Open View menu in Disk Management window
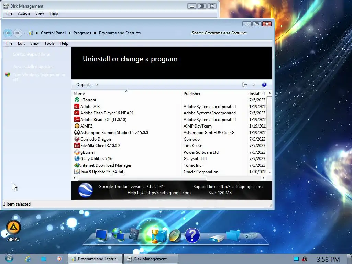Viewport: 352px width, 264px height. 40,13
